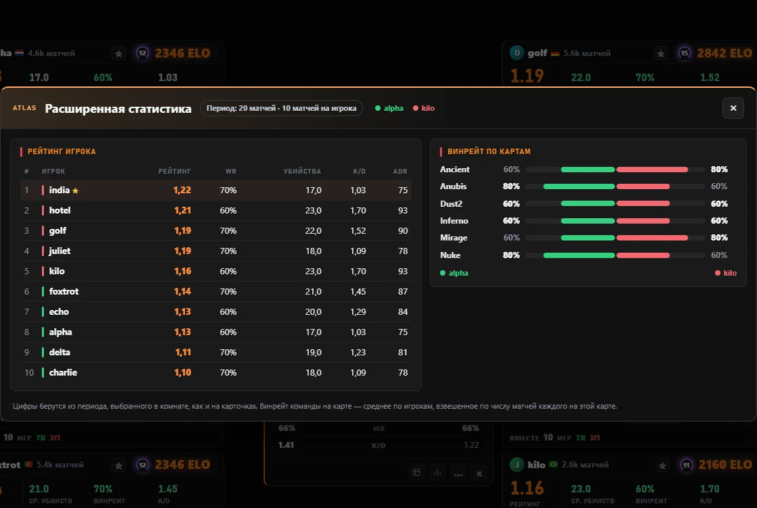Click the D avatar on the golf card
Screen dimensions: 757x508
click(516, 53)
